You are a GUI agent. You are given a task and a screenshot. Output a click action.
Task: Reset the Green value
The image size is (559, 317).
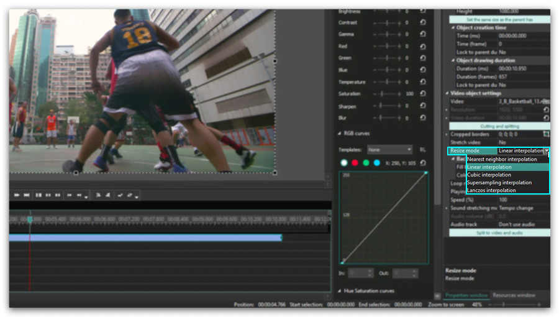[x=423, y=58]
